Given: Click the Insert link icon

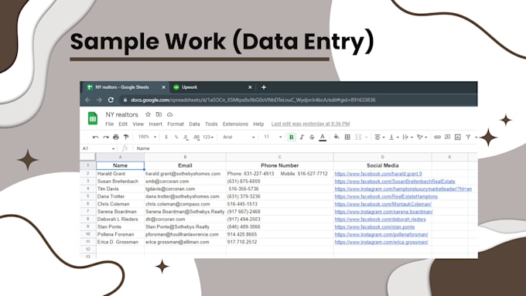Looking at the screenshot, I should (437, 137).
